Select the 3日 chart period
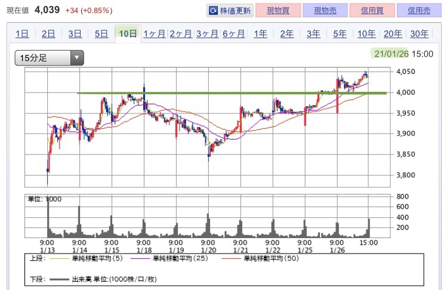 coord(75,34)
